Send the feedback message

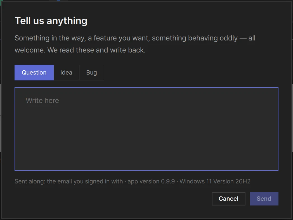[x=264, y=199]
